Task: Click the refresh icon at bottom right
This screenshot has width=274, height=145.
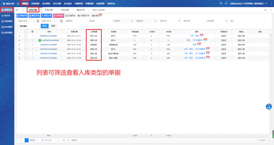Action: pyautogui.click(x=269, y=140)
